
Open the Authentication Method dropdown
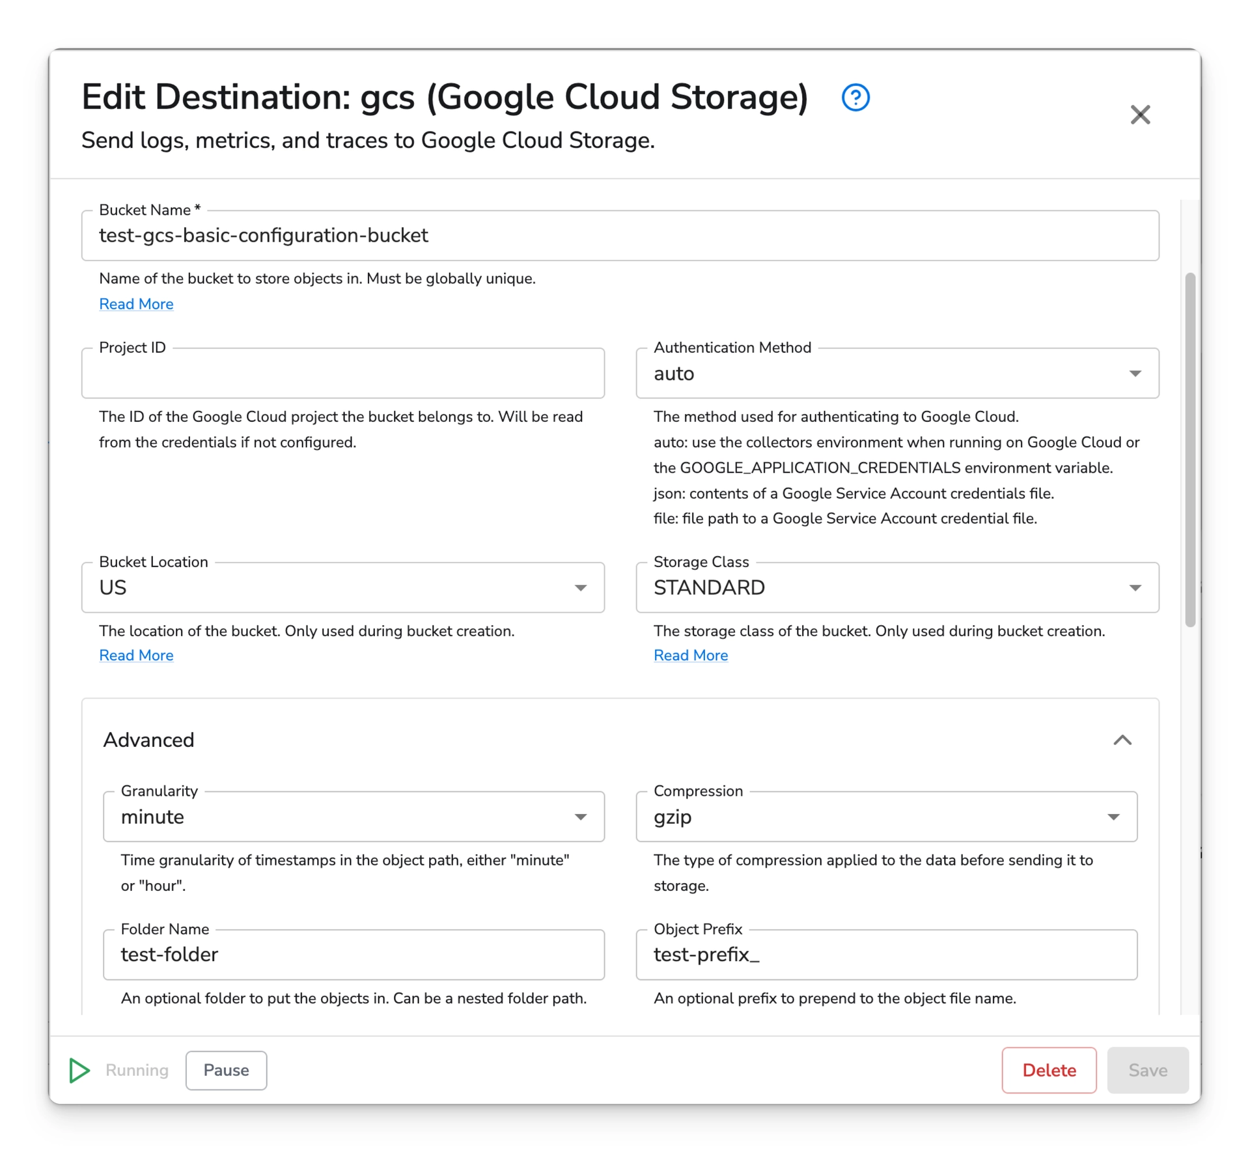[x=1135, y=373]
